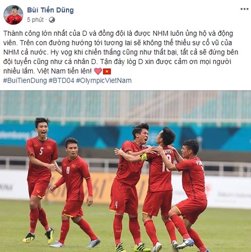The height and width of the screenshot is (252, 251).
Task: Visit the Bùi Tiến Dũng profile name link
Action: point(50,10)
